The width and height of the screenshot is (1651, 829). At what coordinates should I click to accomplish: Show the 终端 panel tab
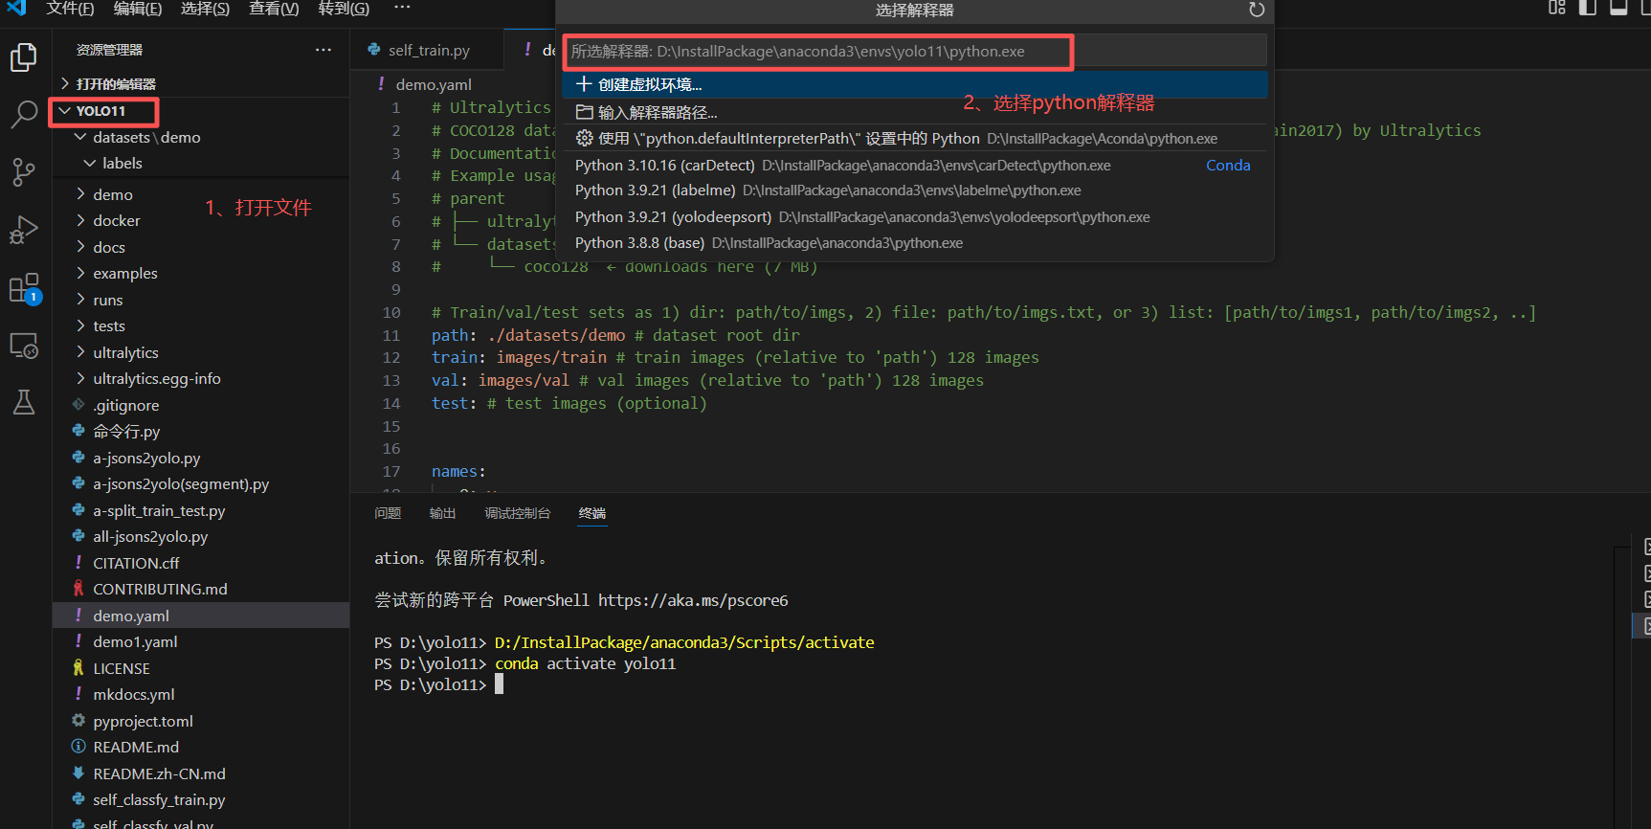[592, 513]
